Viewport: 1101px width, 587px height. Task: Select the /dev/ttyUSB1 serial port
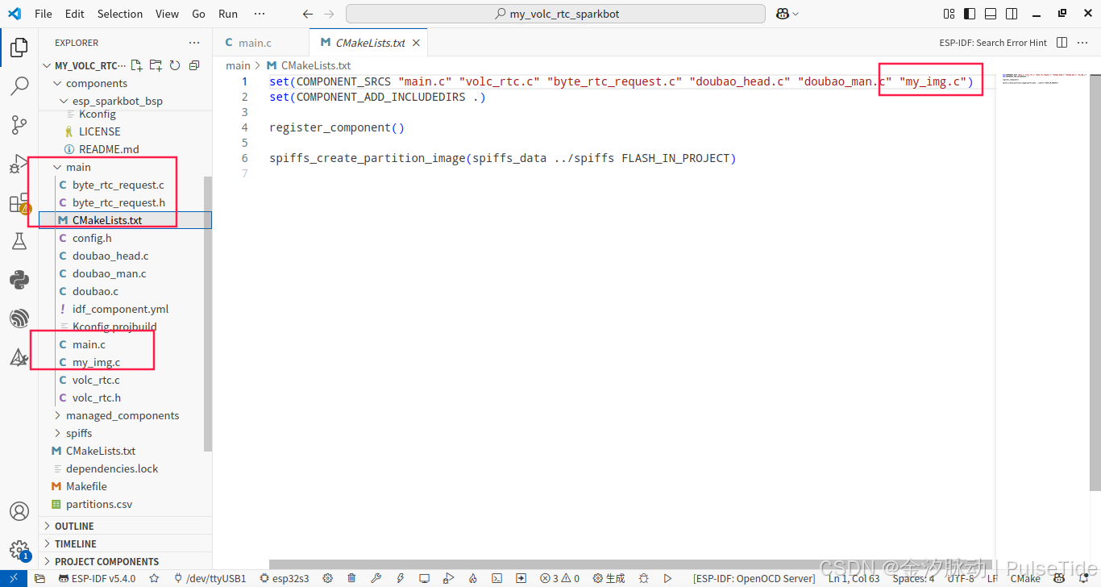(210, 578)
